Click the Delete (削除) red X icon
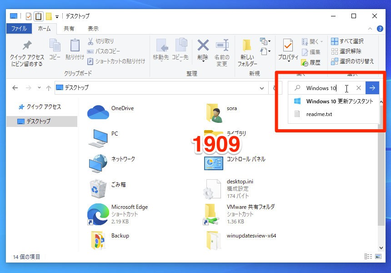Viewport: 391px width, 273px height. pyautogui.click(x=203, y=45)
